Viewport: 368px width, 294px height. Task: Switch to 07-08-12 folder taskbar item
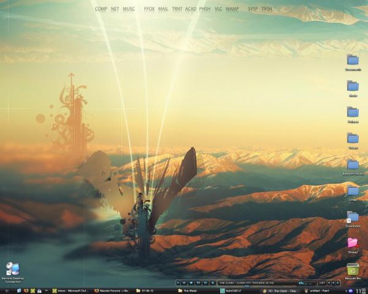[x=145, y=291]
